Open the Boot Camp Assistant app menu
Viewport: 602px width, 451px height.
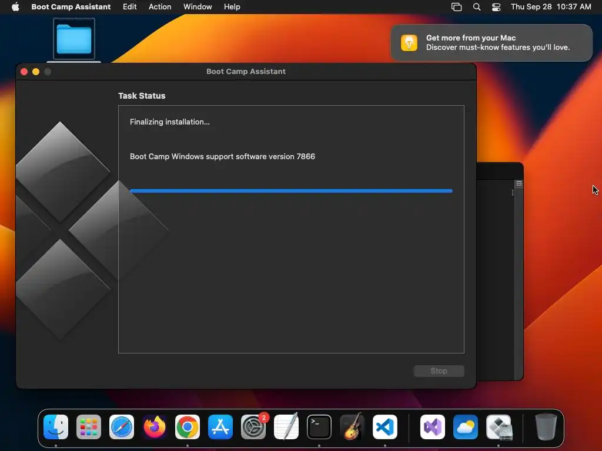pyautogui.click(x=71, y=6)
